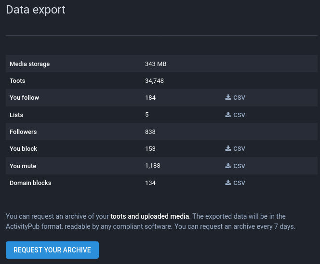The height and width of the screenshot is (264, 320).
Task: Select the Toots row label
Action: click(x=17, y=80)
